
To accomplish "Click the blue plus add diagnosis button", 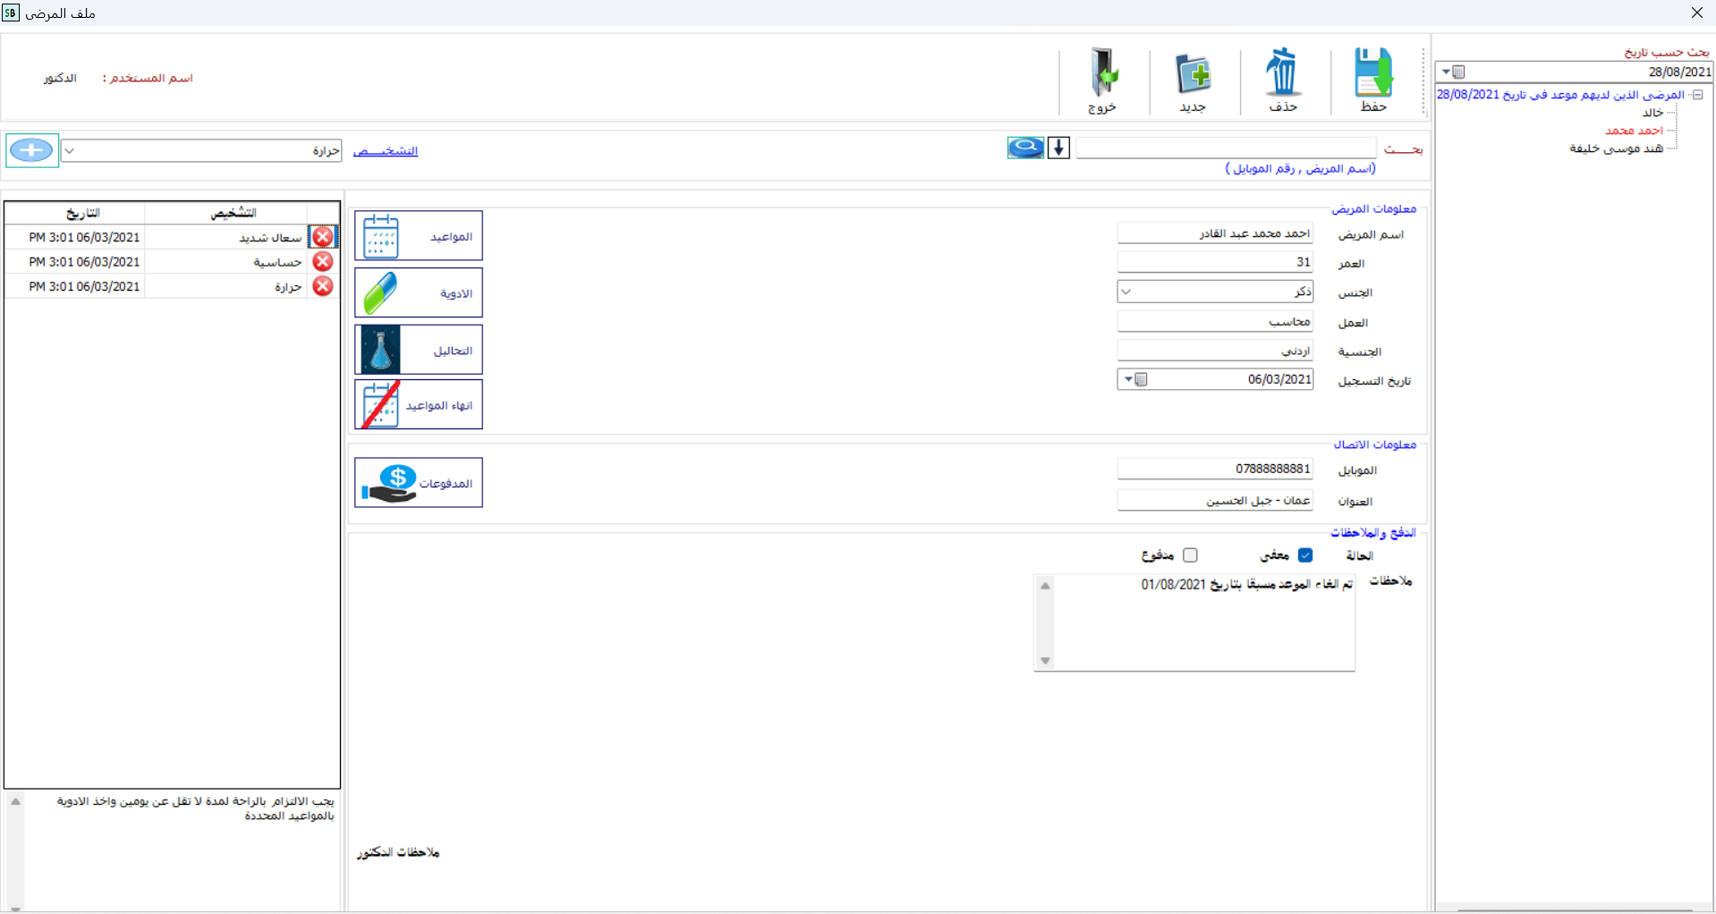I will click(32, 150).
